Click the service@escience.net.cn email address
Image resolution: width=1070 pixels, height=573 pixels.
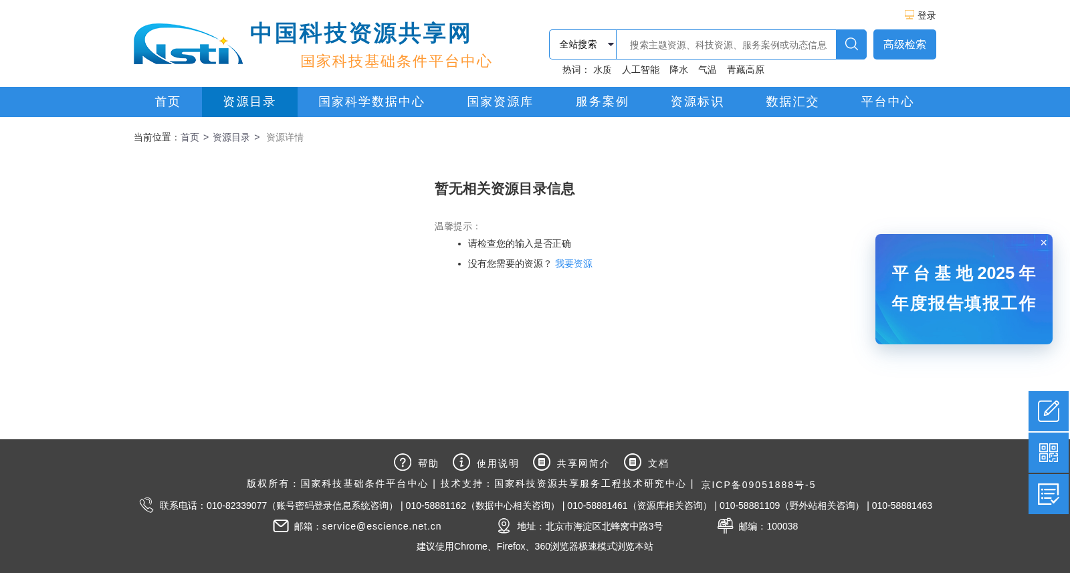pos(382,526)
